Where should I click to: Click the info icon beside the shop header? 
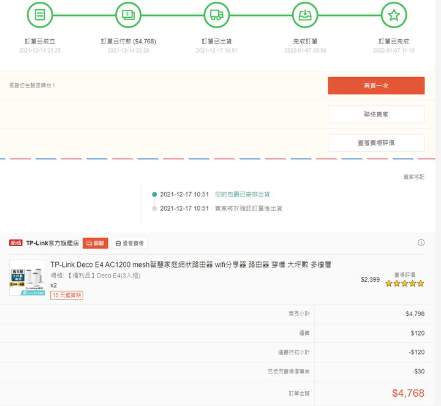click(x=421, y=242)
